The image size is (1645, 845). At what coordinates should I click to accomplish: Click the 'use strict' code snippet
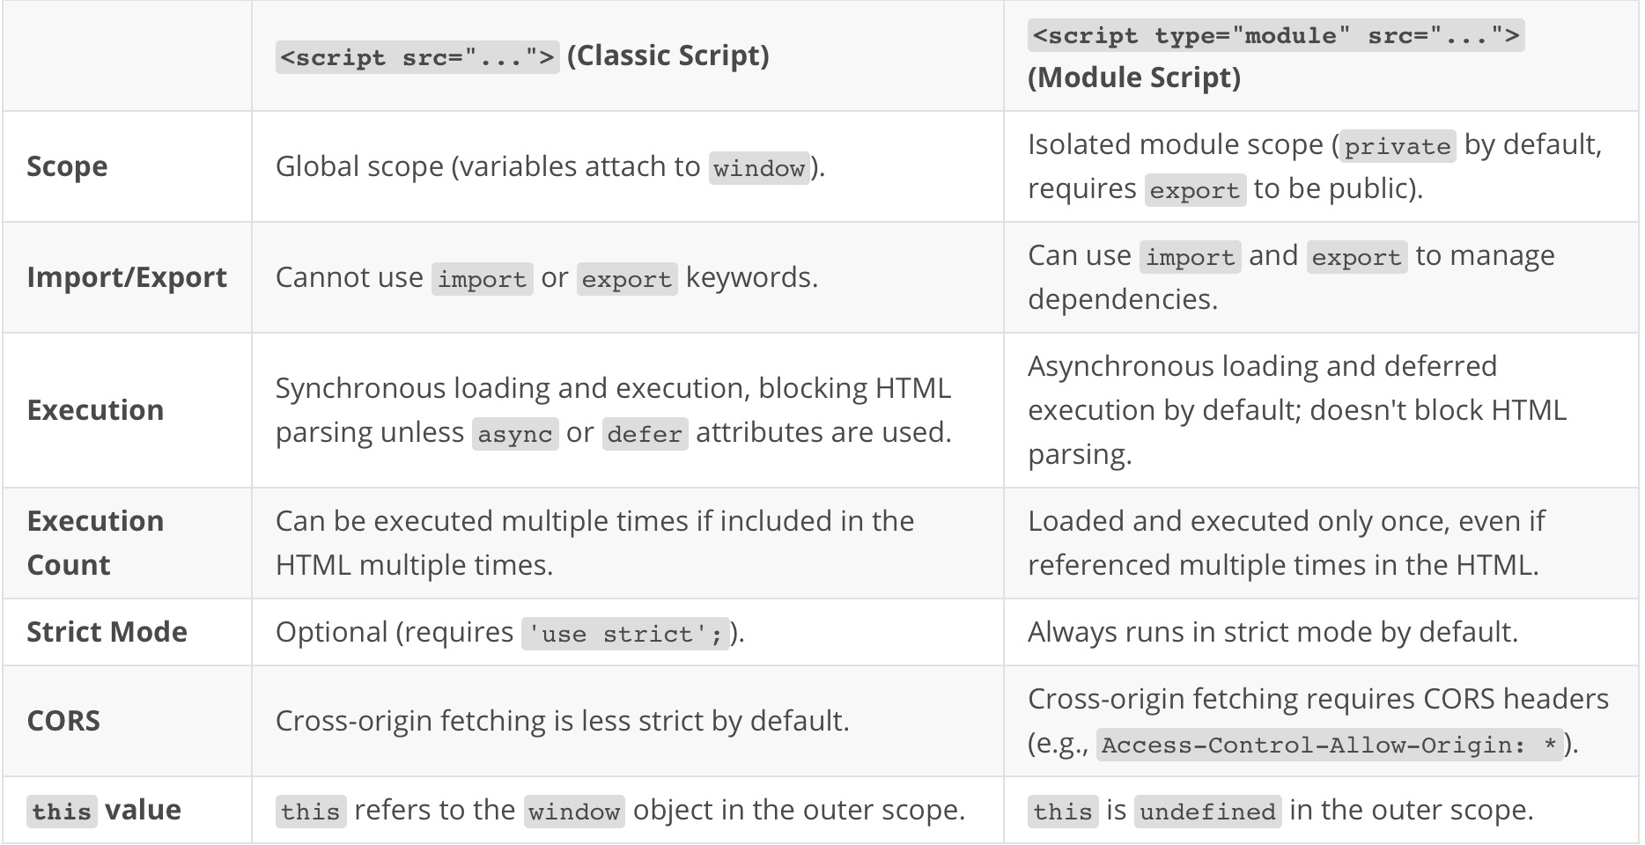click(x=624, y=634)
